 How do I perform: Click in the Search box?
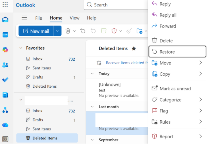click(116, 5)
